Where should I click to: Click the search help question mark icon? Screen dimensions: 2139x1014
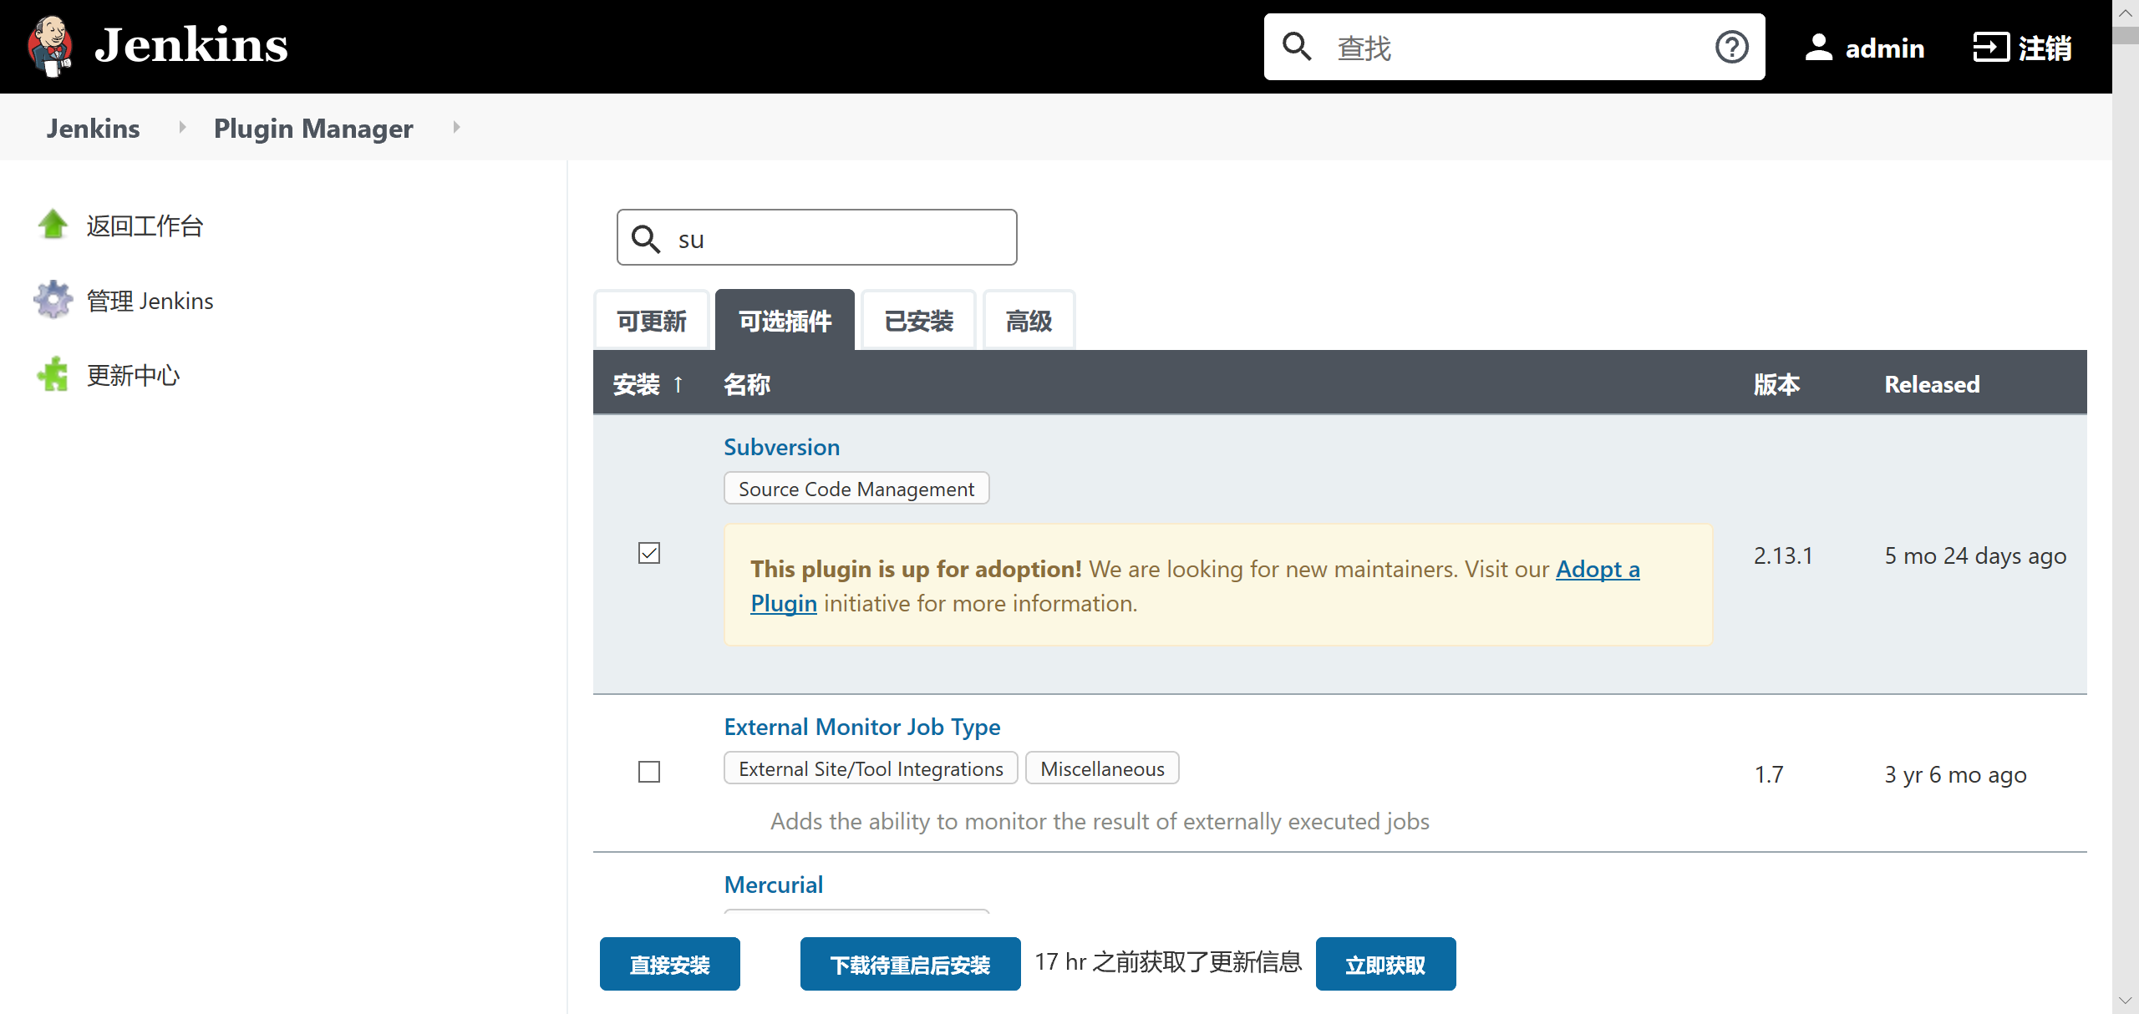coord(1731,47)
